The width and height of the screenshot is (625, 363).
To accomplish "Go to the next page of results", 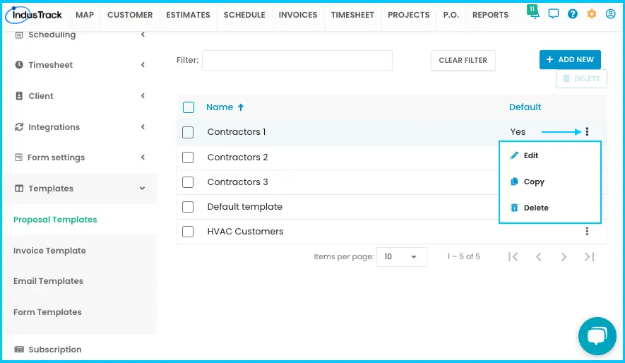I will pyautogui.click(x=564, y=257).
